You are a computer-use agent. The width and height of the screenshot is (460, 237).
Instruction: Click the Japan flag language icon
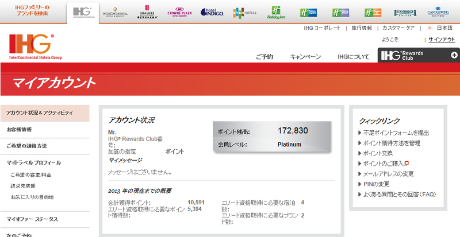pos(430,28)
